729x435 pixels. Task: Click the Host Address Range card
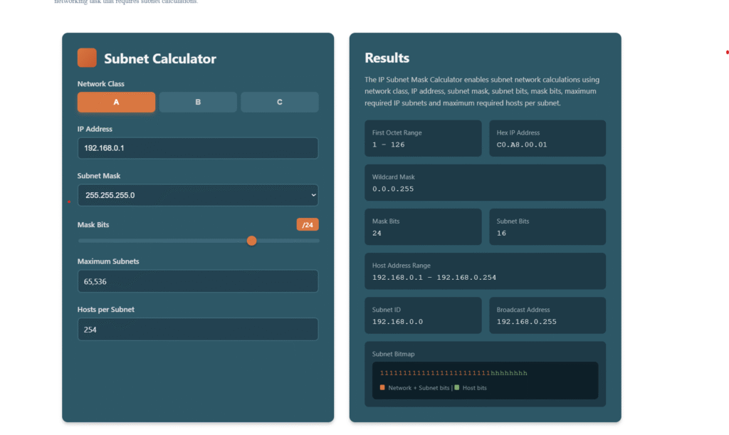(x=485, y=271)
